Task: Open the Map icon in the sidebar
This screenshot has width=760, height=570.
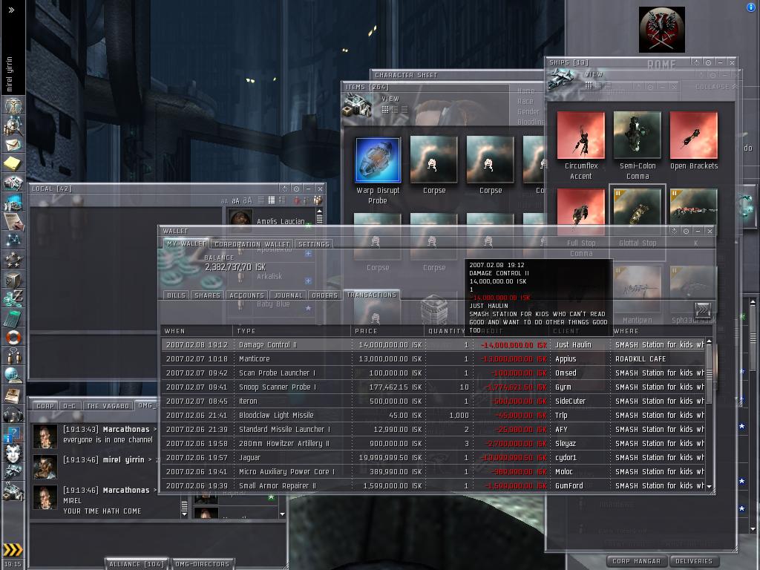Action: (13, 240)
